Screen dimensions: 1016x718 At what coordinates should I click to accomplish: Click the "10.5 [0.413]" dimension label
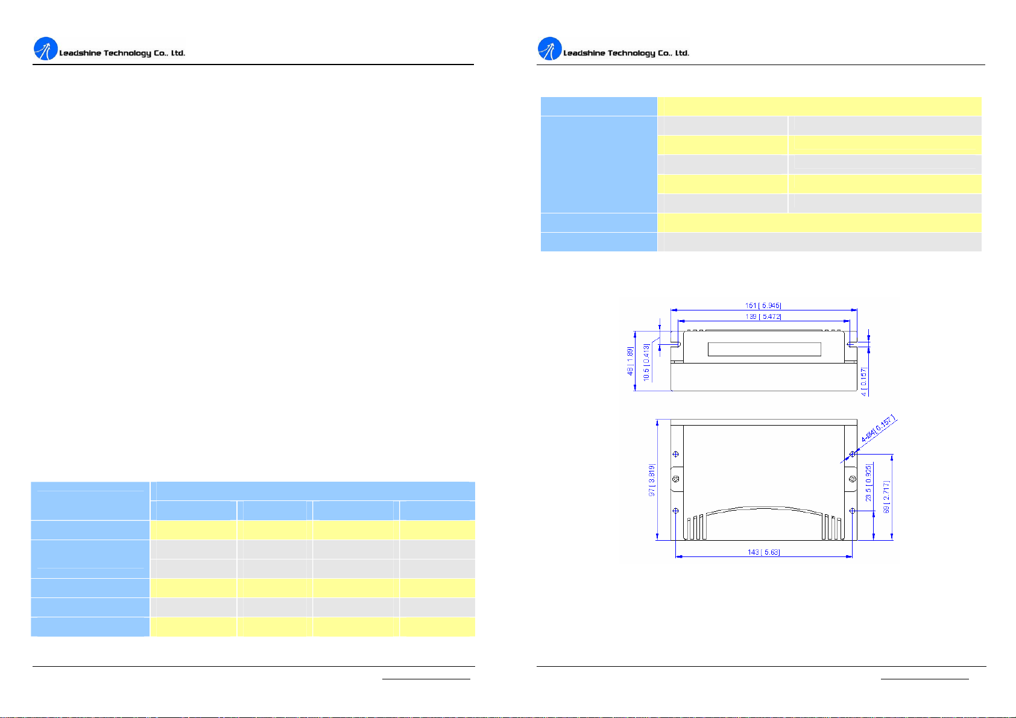646,362
